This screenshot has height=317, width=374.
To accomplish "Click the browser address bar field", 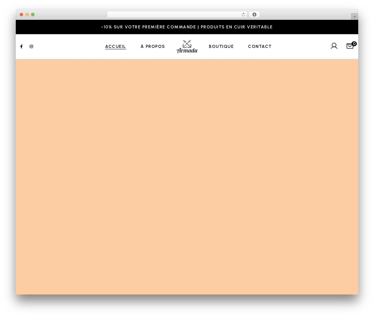I will coord(177,15).
